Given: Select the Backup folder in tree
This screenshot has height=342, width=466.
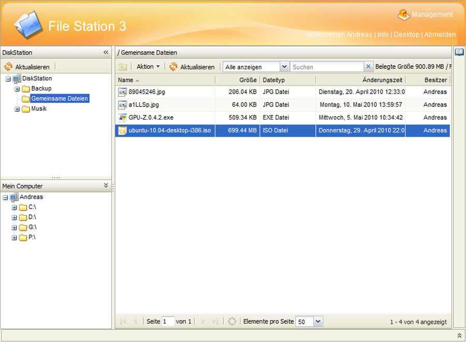Looking at the screenshot, I should (x=41, y=88).
